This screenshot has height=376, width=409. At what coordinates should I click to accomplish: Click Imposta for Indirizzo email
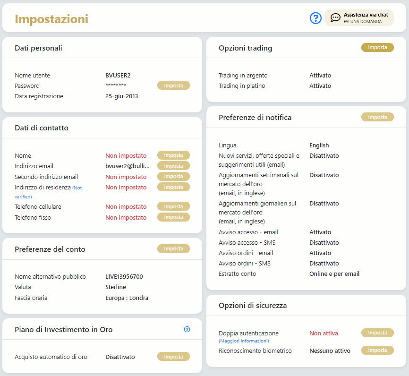173,166
